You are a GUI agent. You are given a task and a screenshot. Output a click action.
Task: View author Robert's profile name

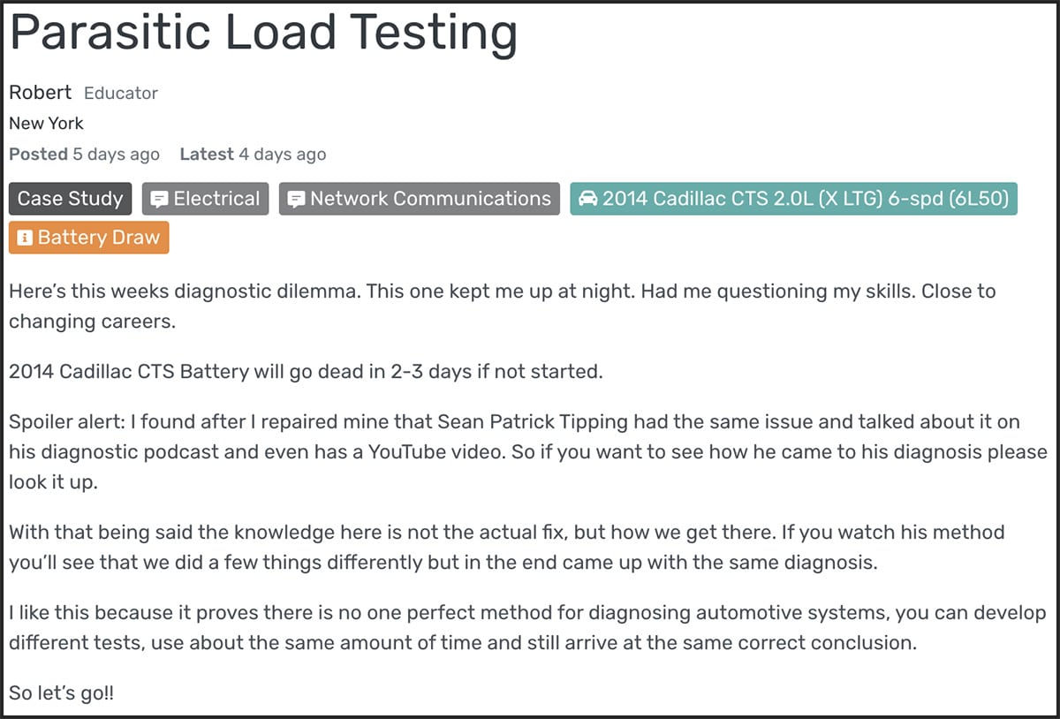[x=40, y=93]
